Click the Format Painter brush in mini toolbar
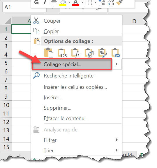 (119, 3)
